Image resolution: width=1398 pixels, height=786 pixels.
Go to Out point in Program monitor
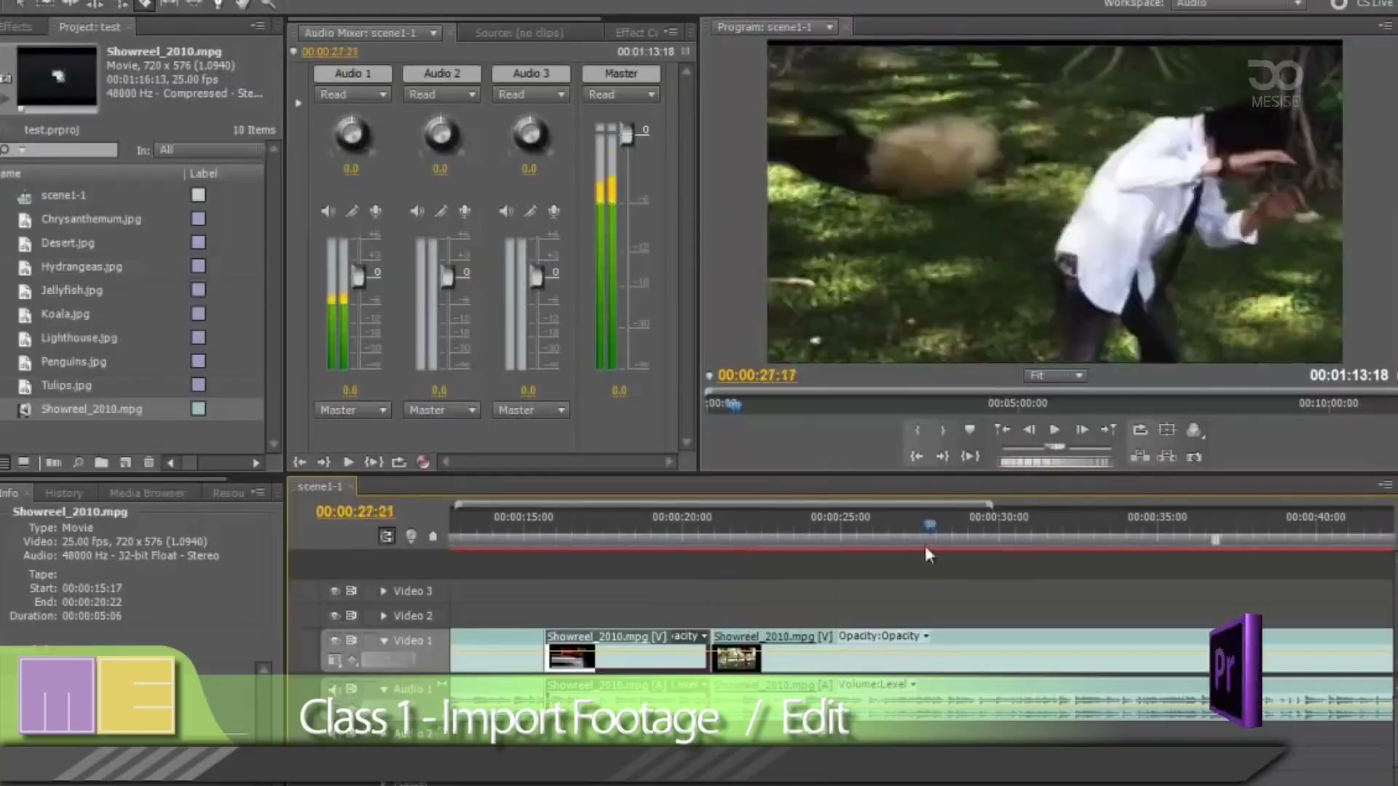(x=942, y=456)
